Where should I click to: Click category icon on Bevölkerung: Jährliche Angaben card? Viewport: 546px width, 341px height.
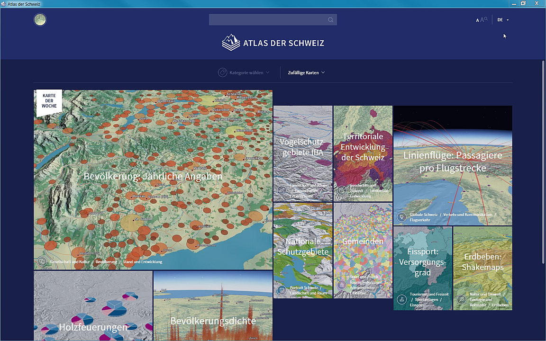(42, 261)
